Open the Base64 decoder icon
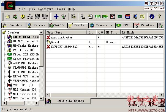The height and width of the screenshot is (112, 166). [83, 16]
